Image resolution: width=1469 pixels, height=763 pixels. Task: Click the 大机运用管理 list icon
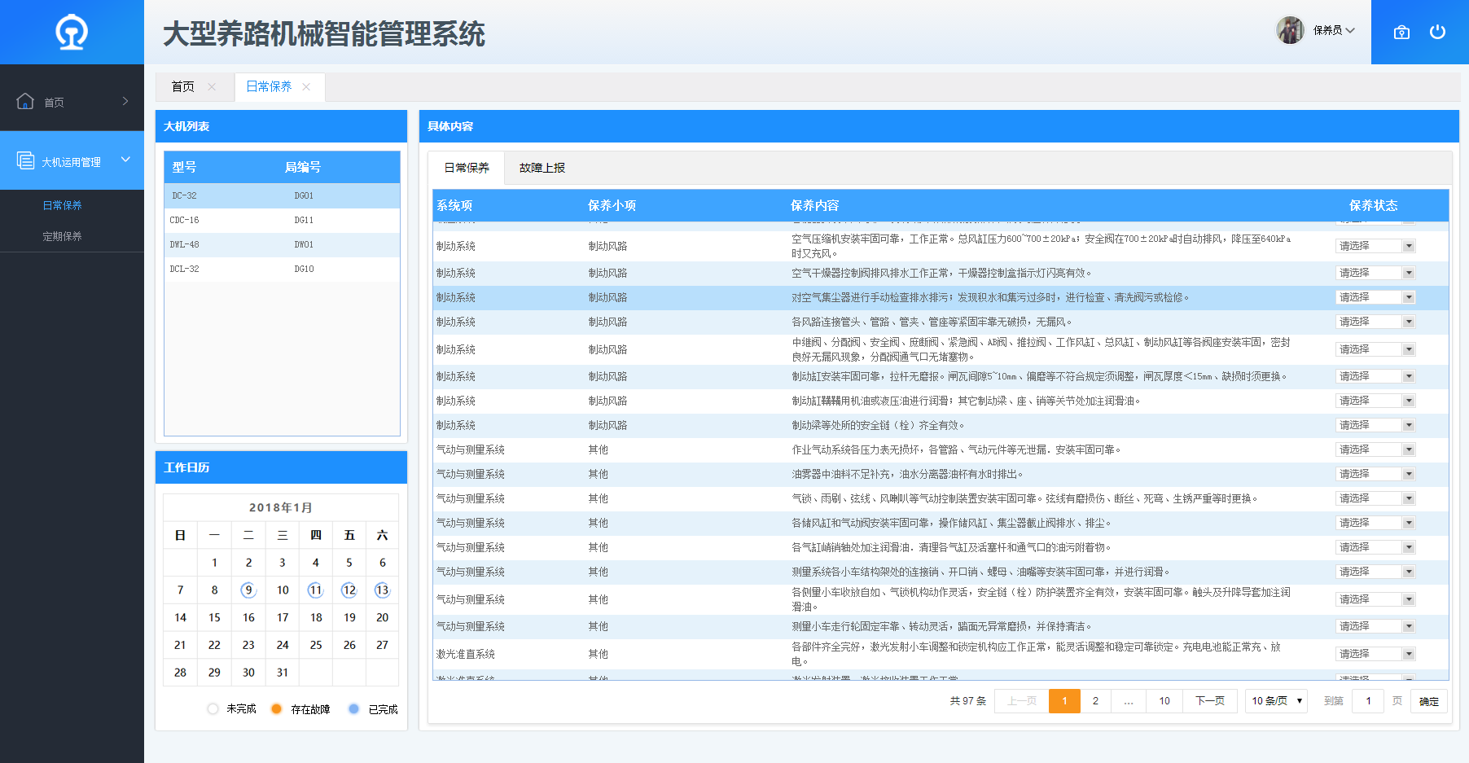[x=25, y=160]
